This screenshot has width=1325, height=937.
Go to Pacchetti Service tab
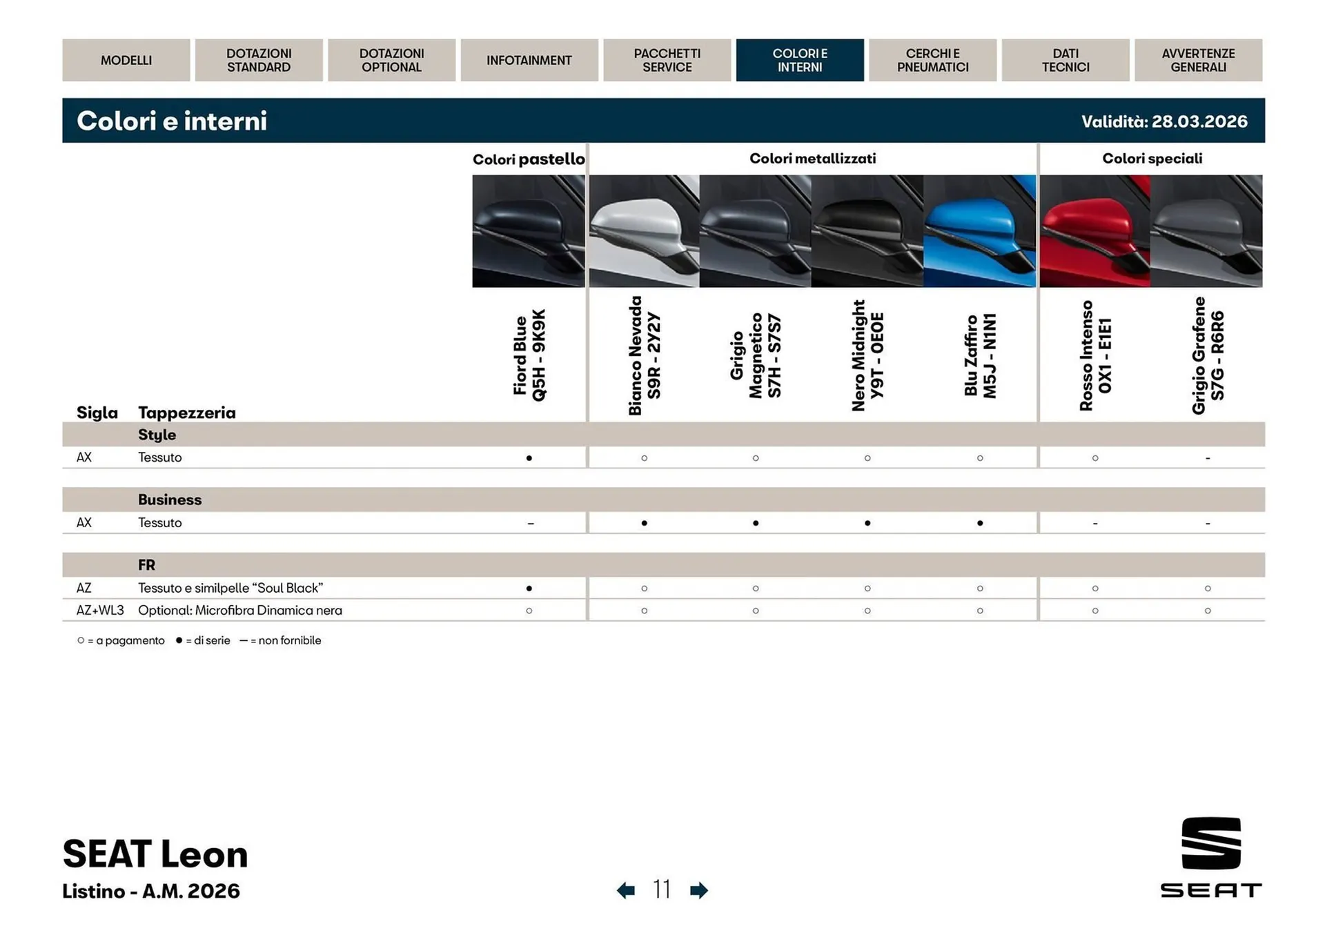(667, 60)
